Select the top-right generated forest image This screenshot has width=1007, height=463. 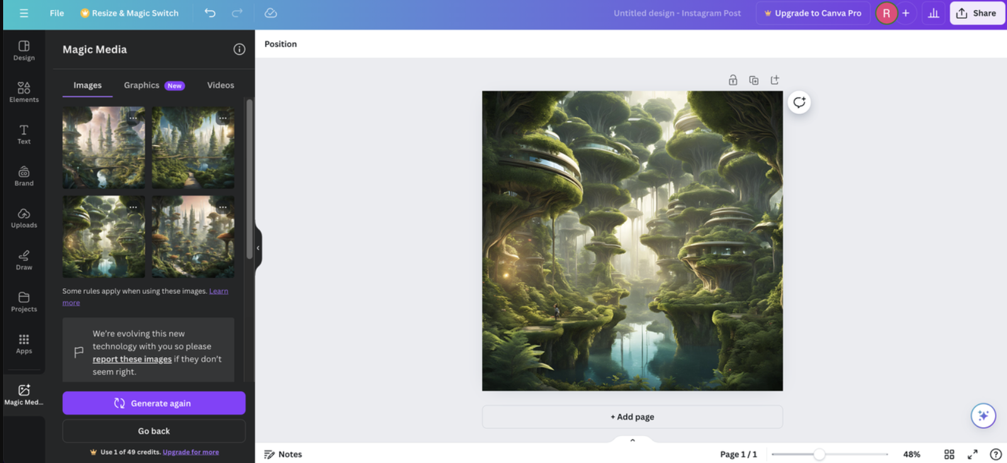[x=193, y=148]
